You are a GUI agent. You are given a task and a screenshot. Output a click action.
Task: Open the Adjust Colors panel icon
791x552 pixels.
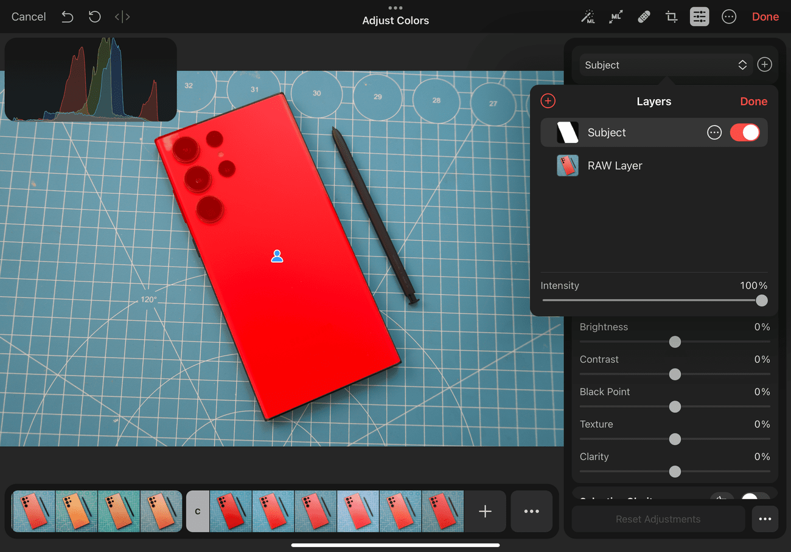pyautogui.click(x=699, y=16)
